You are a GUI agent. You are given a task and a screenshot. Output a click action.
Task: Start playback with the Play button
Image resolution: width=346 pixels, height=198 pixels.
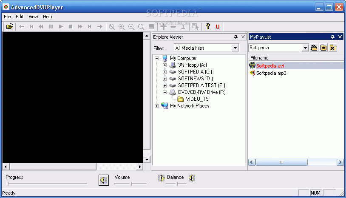[61, 27]
